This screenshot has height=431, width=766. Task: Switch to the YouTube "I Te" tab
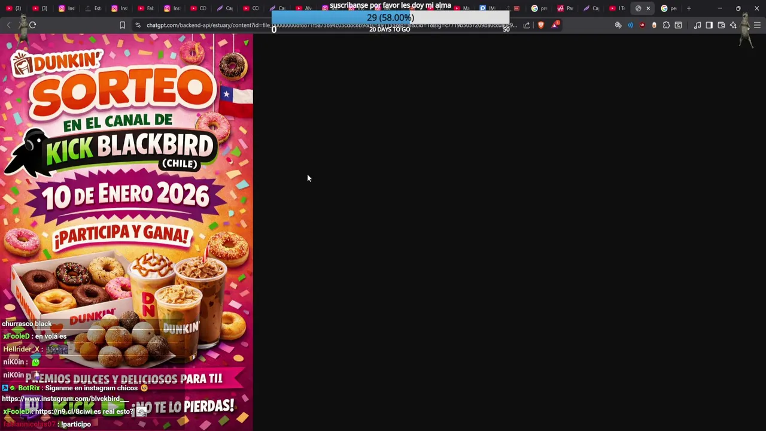(616, 8)
